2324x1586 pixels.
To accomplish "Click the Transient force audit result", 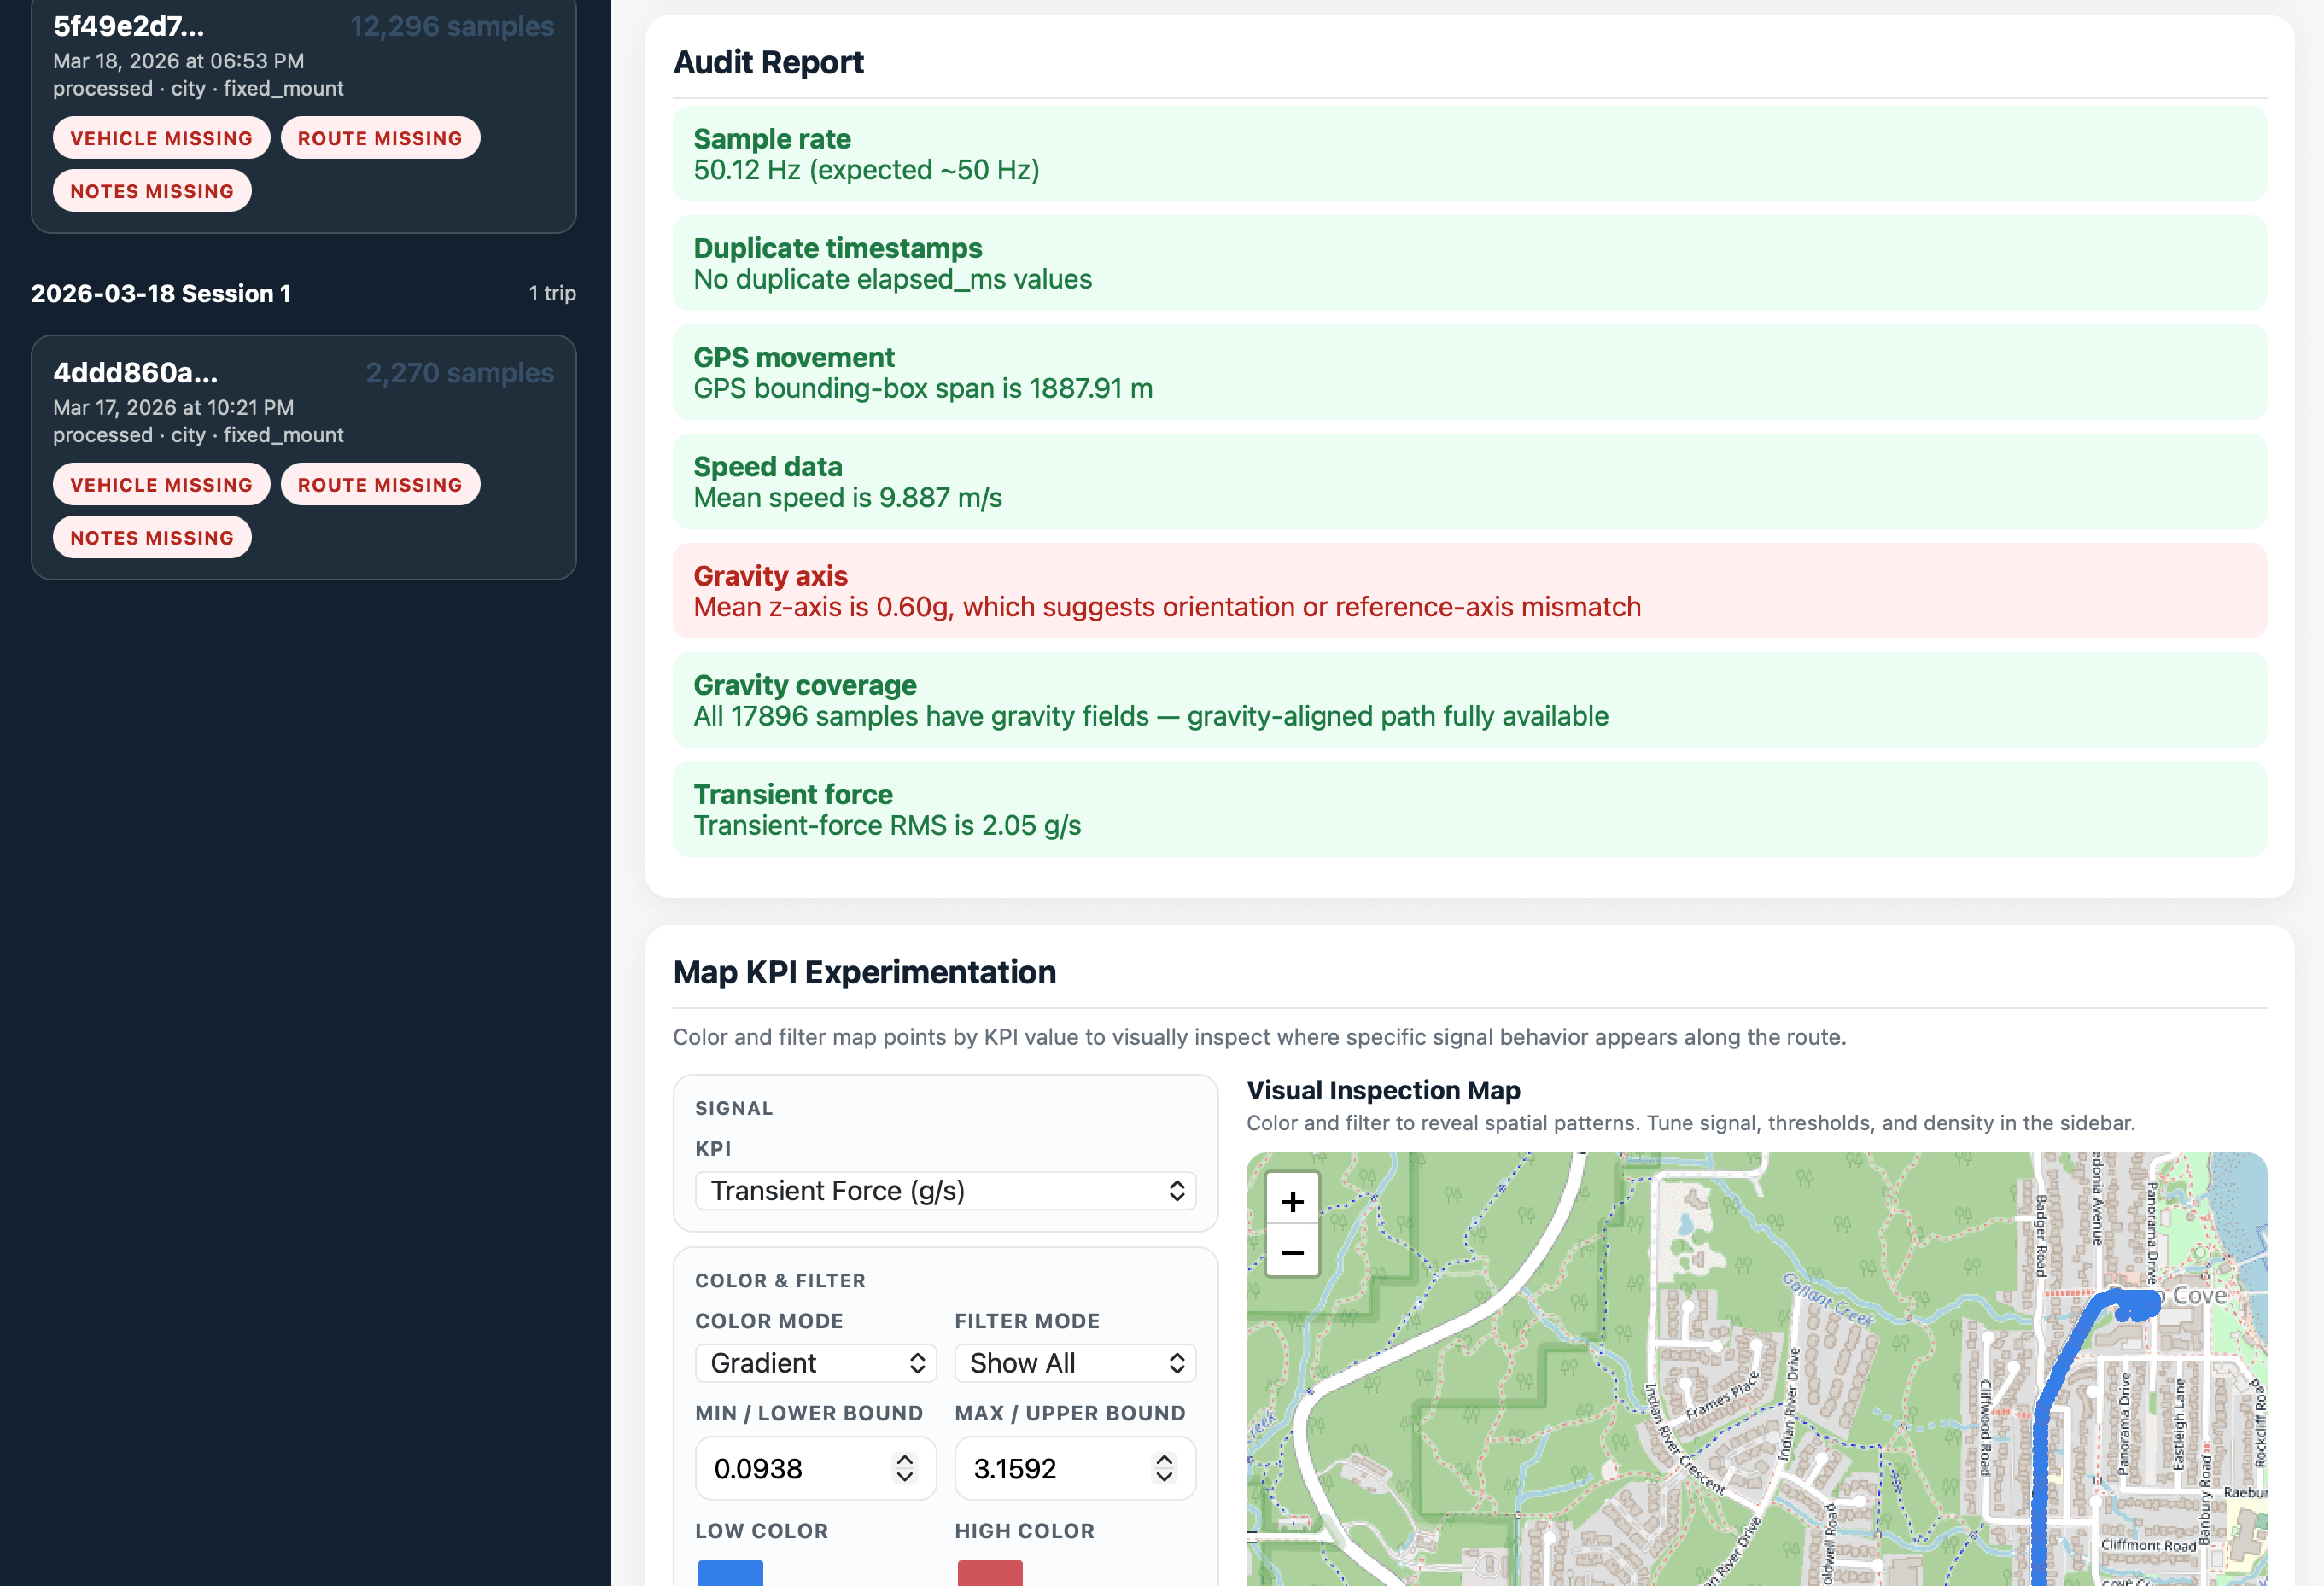I will [1469, 809].
